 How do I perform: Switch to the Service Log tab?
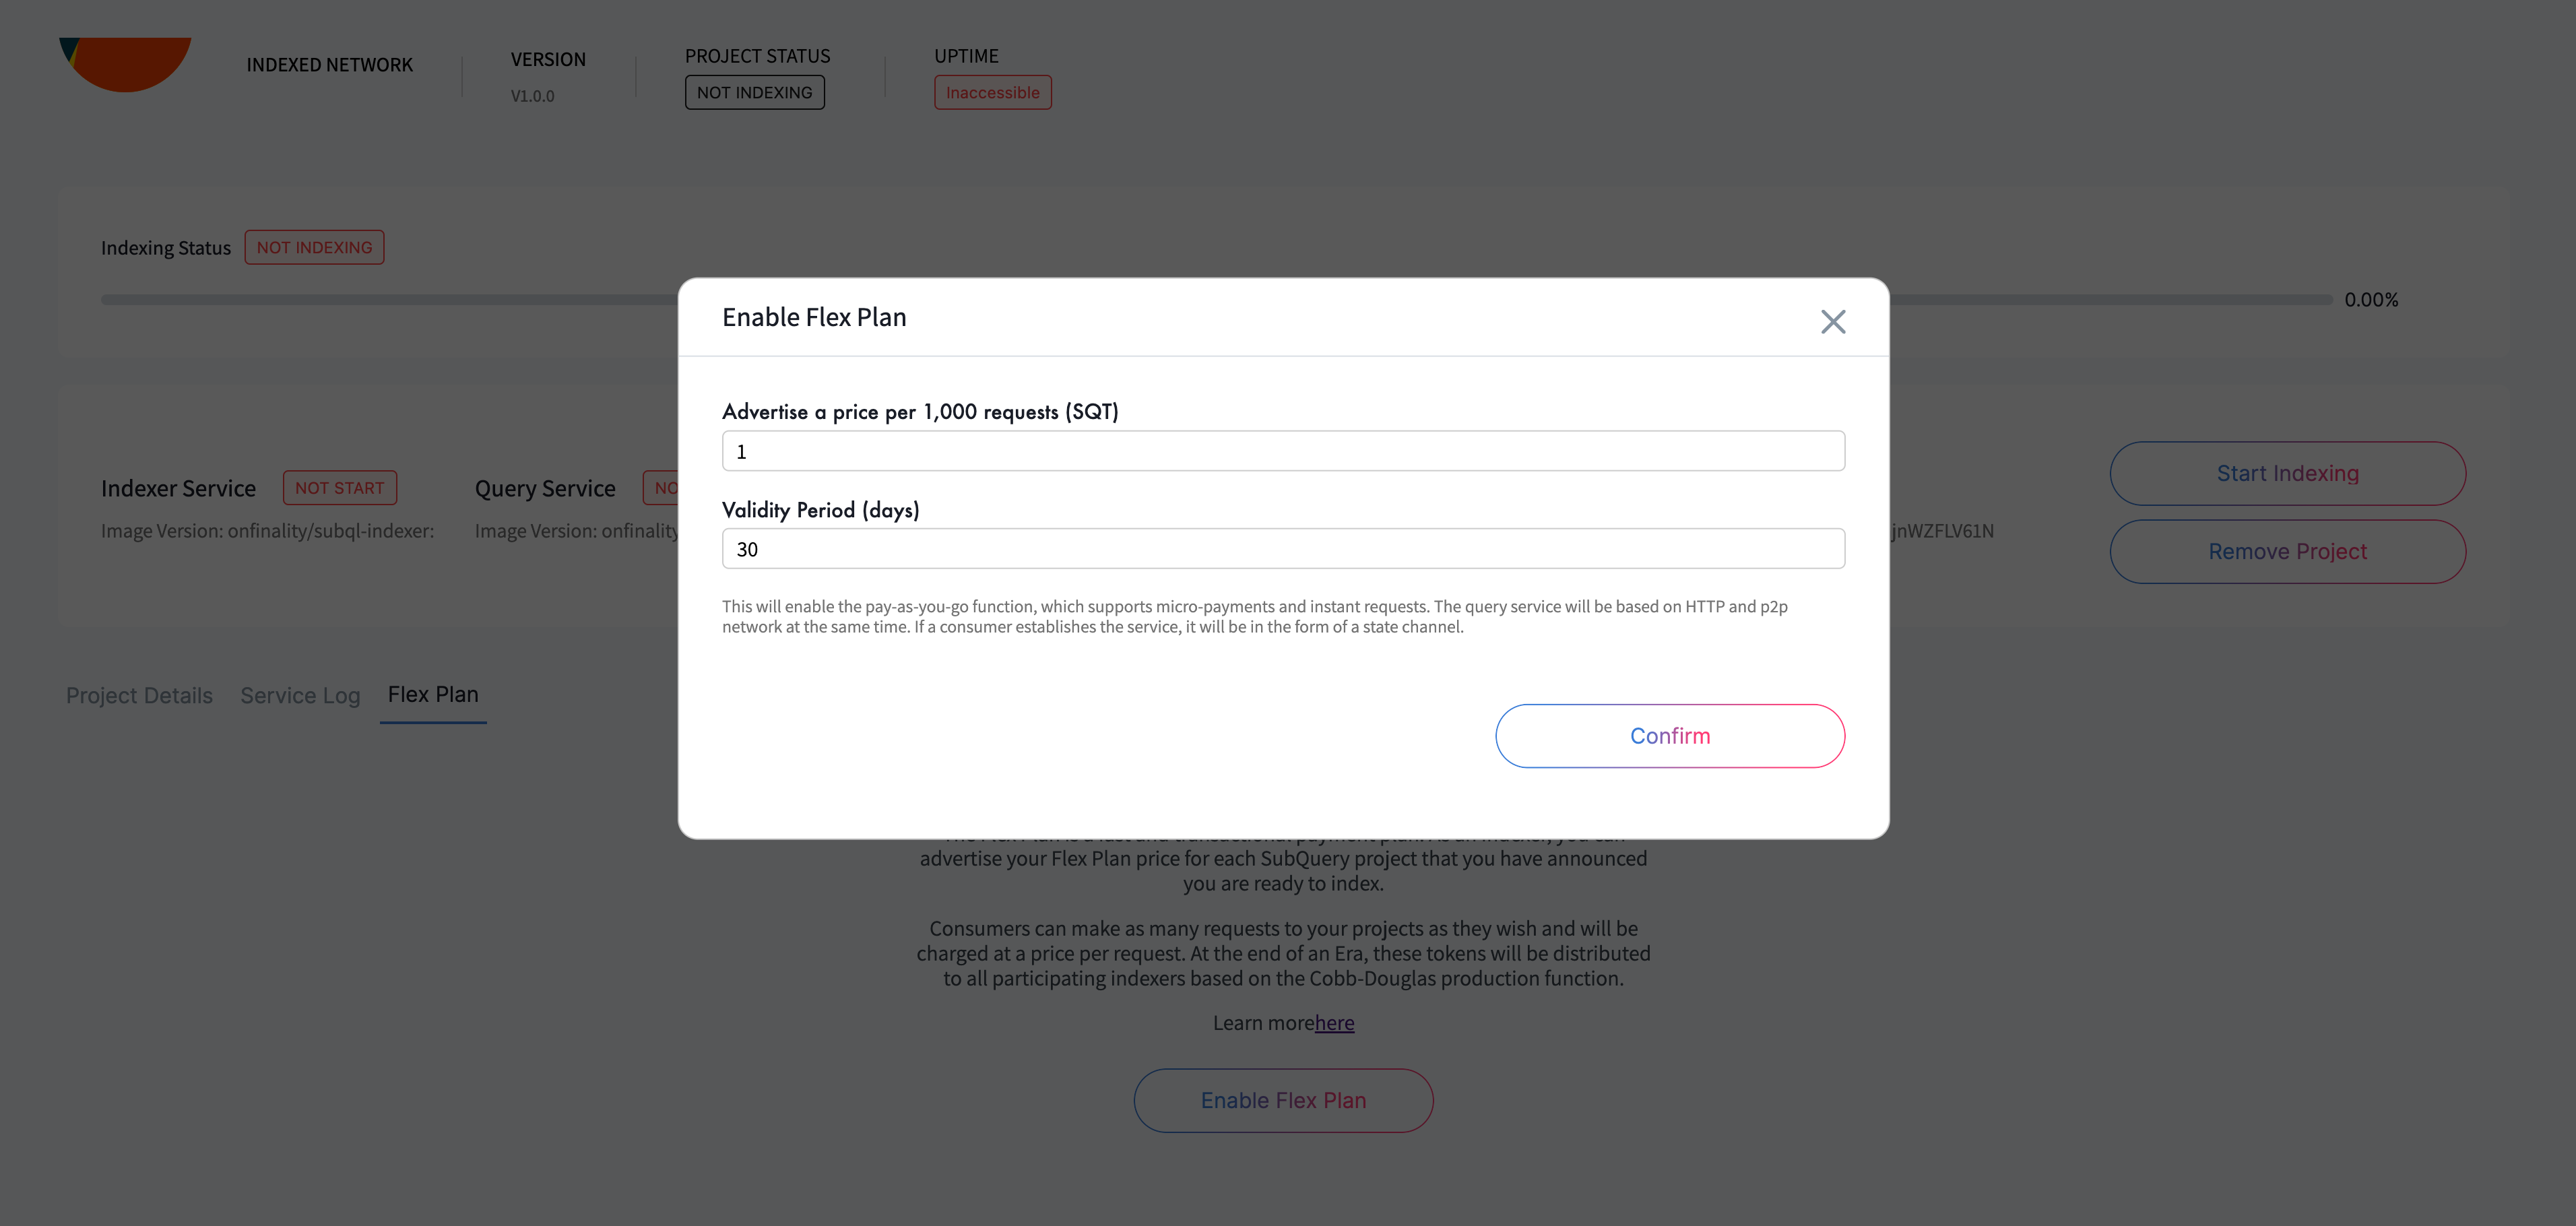300,695
